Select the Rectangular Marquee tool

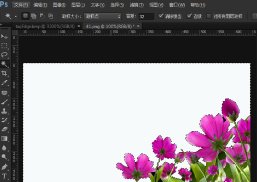coord(4,46)
